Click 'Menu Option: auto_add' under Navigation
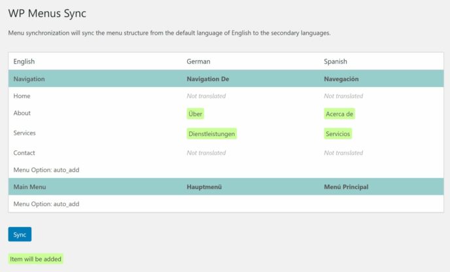Screen dimensions: 450x272 pos(46,170)
